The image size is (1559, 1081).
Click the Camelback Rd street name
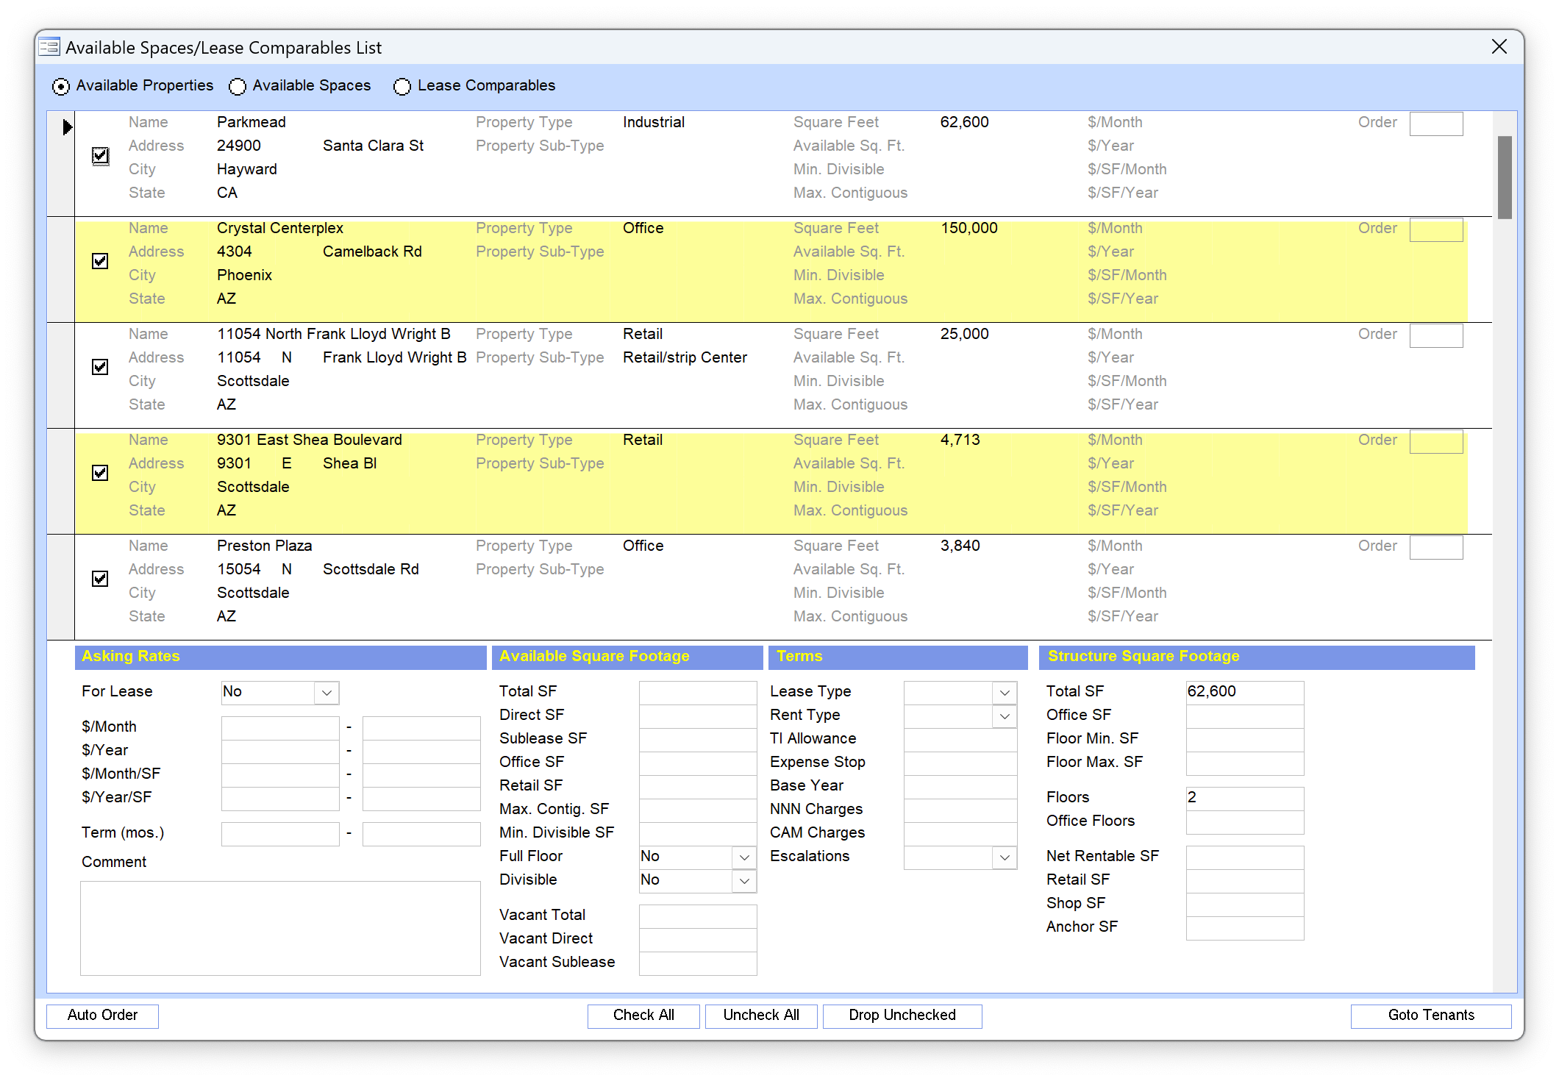pos(372,251)
